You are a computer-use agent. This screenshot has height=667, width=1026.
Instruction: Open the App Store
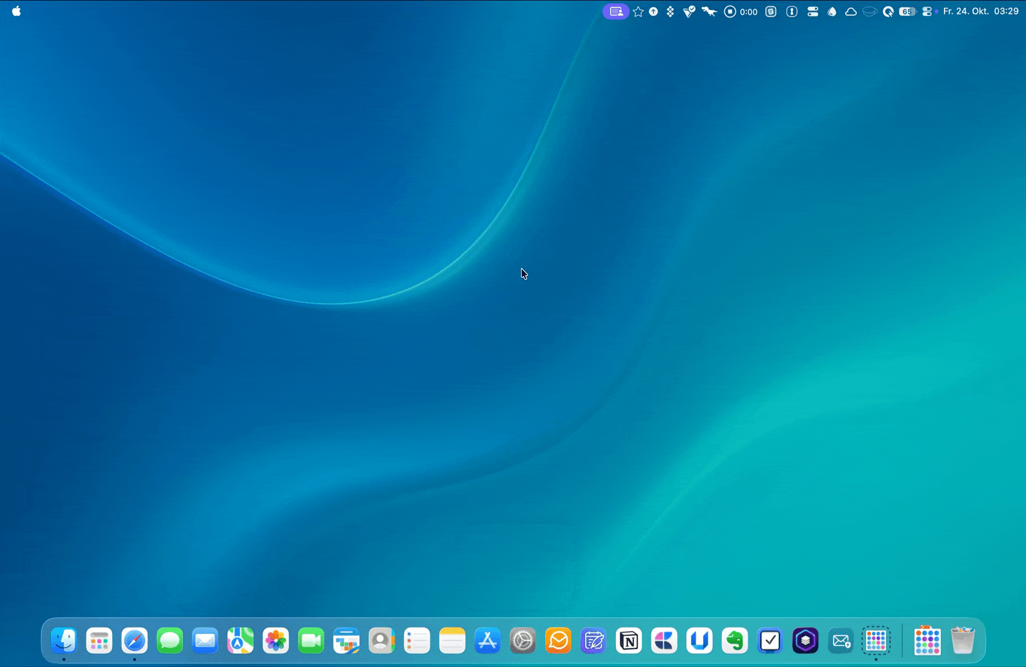click(x=488, y=641)
